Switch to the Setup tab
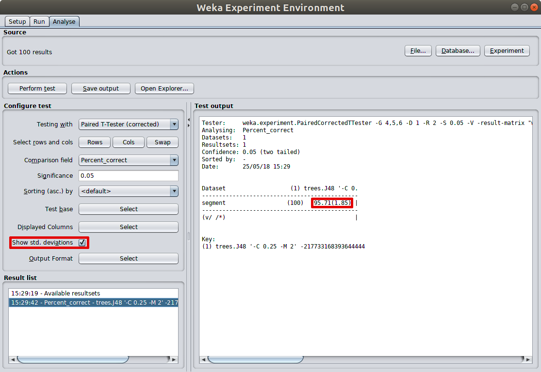This screenshot has height=372, width=541. [x=17, y=21]
